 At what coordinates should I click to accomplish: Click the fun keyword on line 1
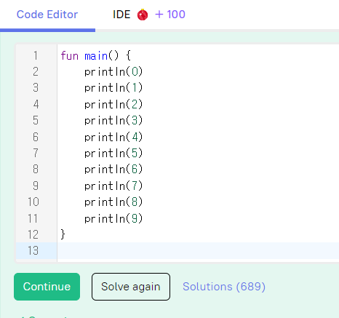69,56
